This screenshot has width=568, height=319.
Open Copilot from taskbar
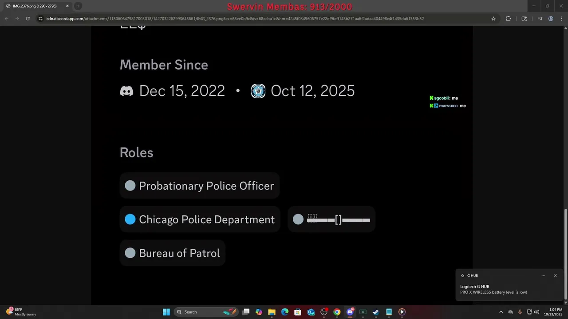pyautogui.click(x=259, y=312)
